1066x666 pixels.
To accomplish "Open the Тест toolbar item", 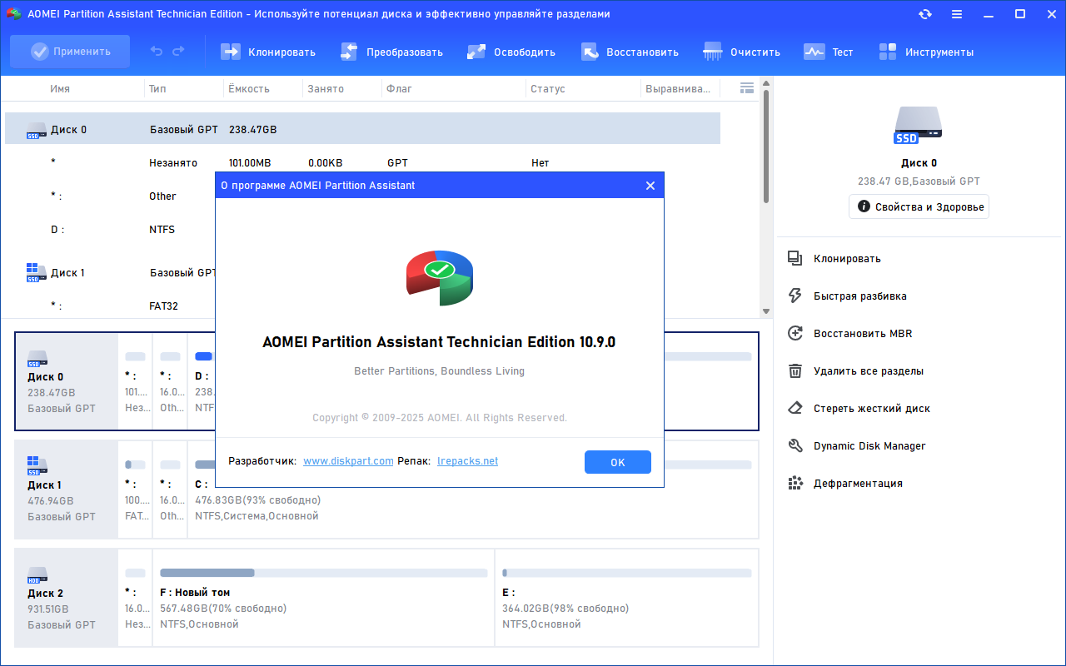I will 829,52.
